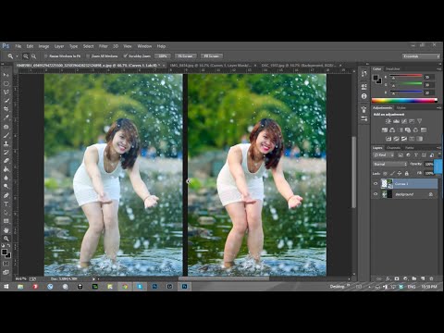This screenshot has height=333, width=444.
Task: Open the Window menu
Action: (144, 46)
